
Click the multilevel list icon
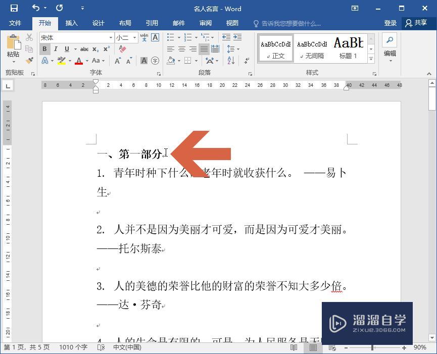pos(205,37)
